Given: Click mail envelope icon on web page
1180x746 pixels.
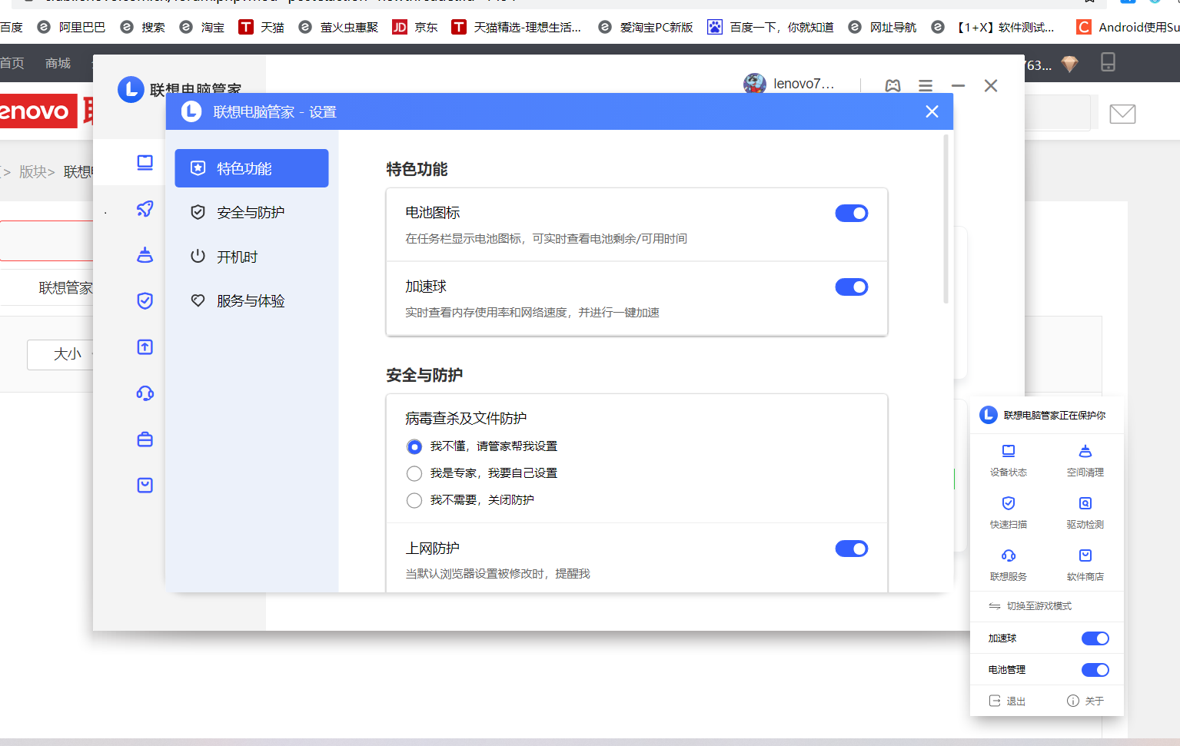Looking at the screenshot, I should 1122,114.
